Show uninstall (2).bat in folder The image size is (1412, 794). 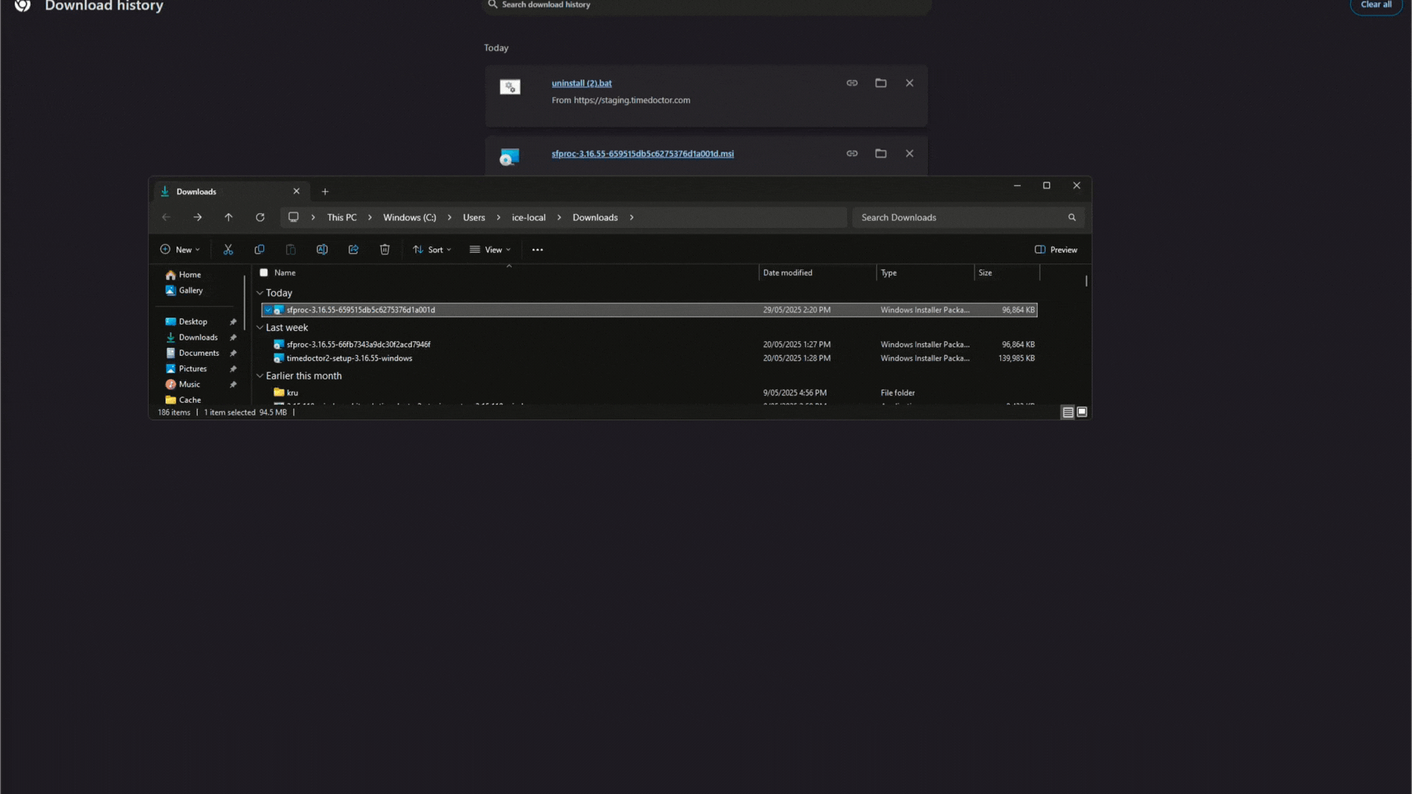point(881,83)
